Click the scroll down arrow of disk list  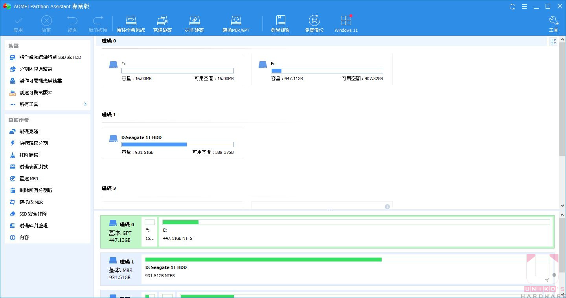pyautogui.click(x=562, y=206)
